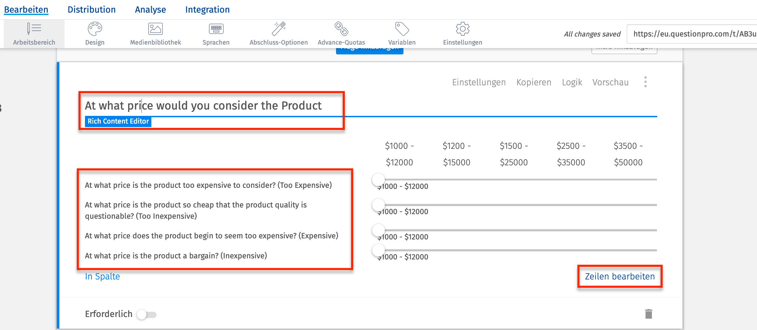757x330 pixels.
Task: Open the Einstellungen gear icon in toolbar
Action: (x=462, y=29)
